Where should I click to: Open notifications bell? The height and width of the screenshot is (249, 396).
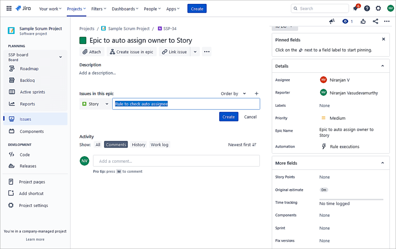[355, 8]
